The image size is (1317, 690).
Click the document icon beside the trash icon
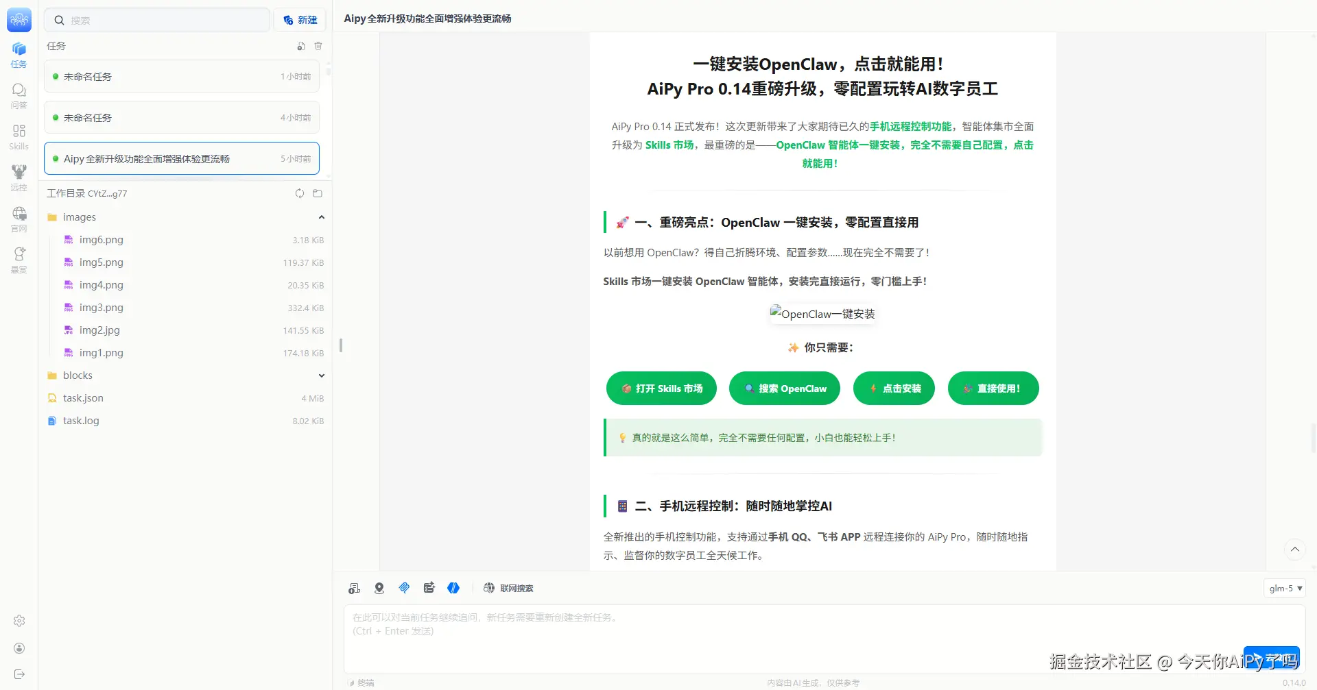tap(301, 46)
